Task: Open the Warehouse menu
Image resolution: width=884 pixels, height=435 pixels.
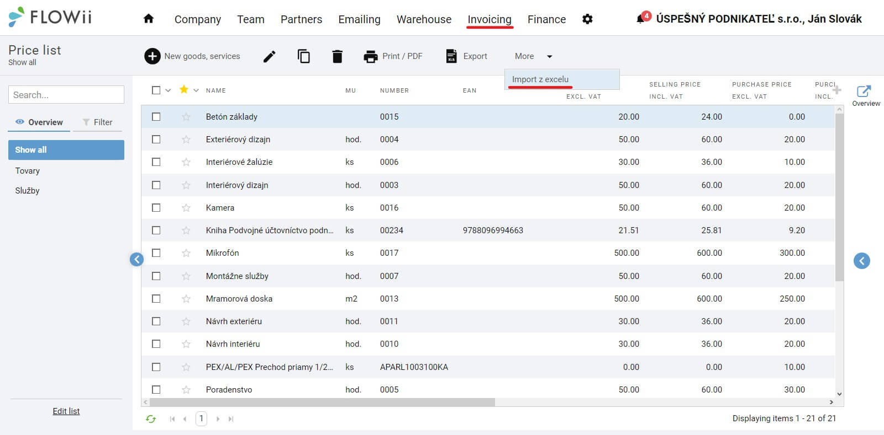Action: (424, 19)
